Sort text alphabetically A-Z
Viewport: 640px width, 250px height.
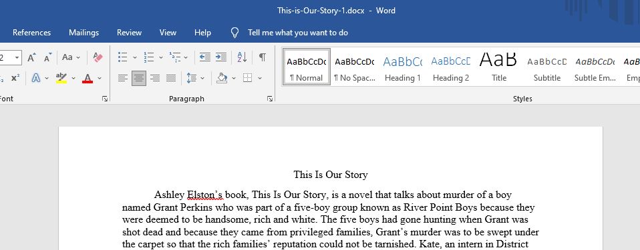[242, 57]
